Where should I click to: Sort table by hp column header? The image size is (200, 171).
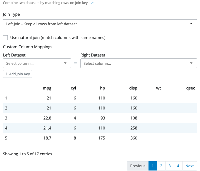[x=102, y=88]
